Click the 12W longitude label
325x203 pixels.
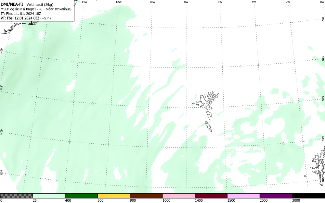119,2
